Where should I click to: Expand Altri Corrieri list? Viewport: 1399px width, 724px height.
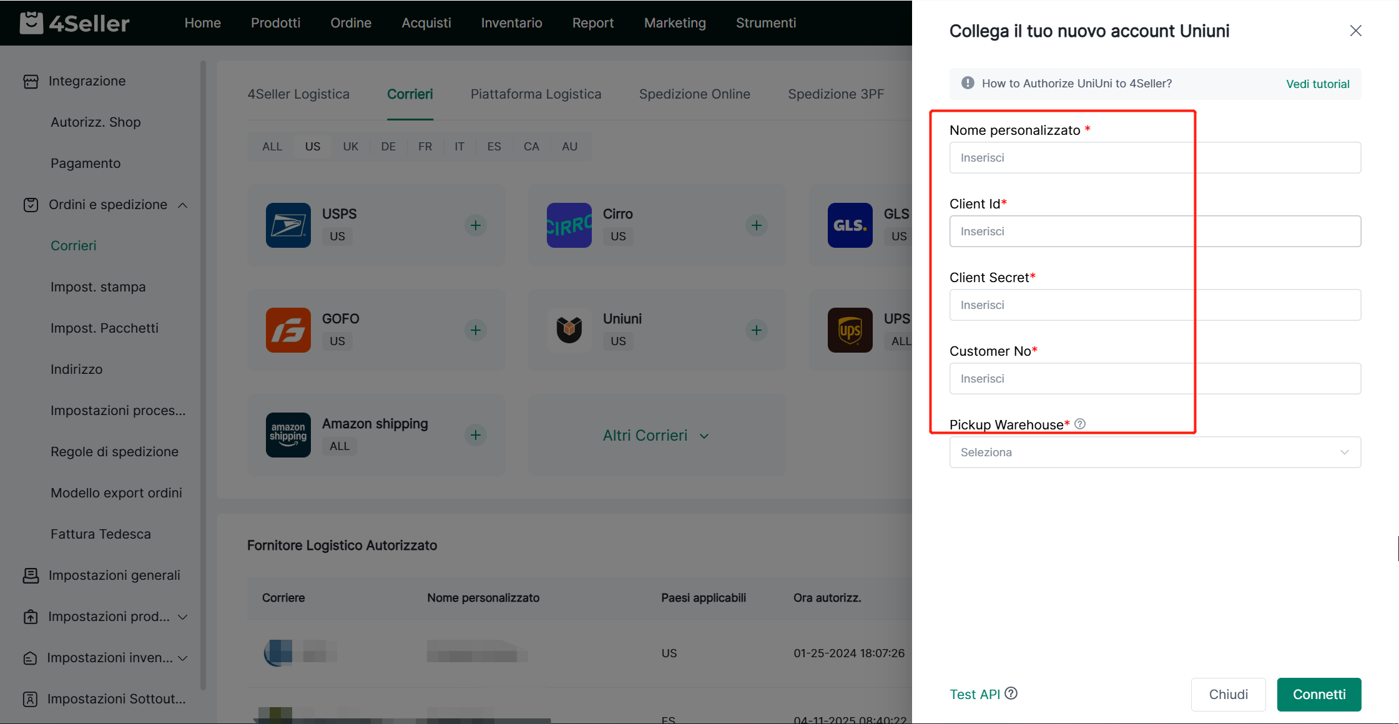(x=655, y=436)
